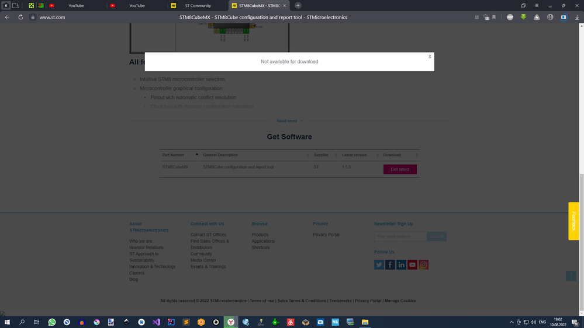Image resolution: width=584 pixels, height=328 pixels.
Task: Open a new browser tab
Action: click(298, 6)
